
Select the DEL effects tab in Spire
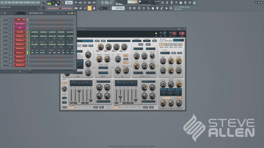click(175, 45)
